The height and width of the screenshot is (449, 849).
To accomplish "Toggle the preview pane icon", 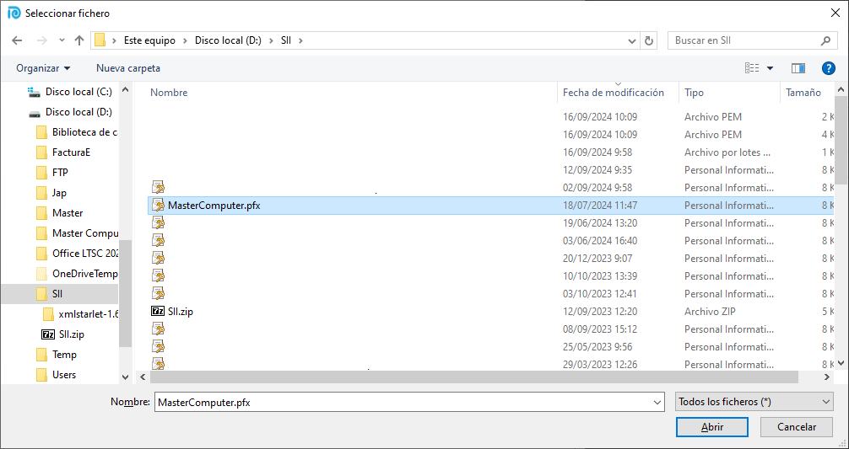I will tap(798, 68).
